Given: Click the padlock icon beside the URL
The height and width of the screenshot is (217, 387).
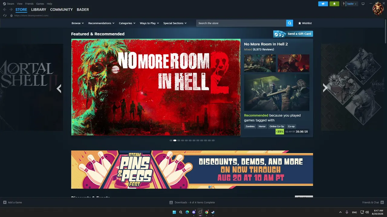Looking at the screenshot, I should click(x=11, y=15).
